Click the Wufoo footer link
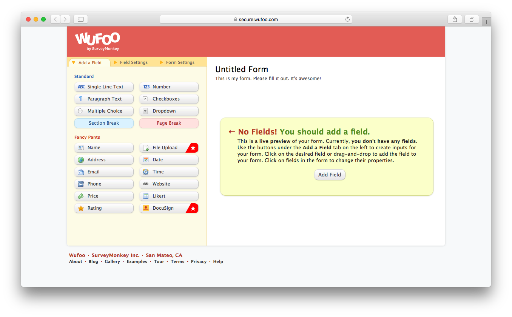Screen dimensions: 512x317 77,255
